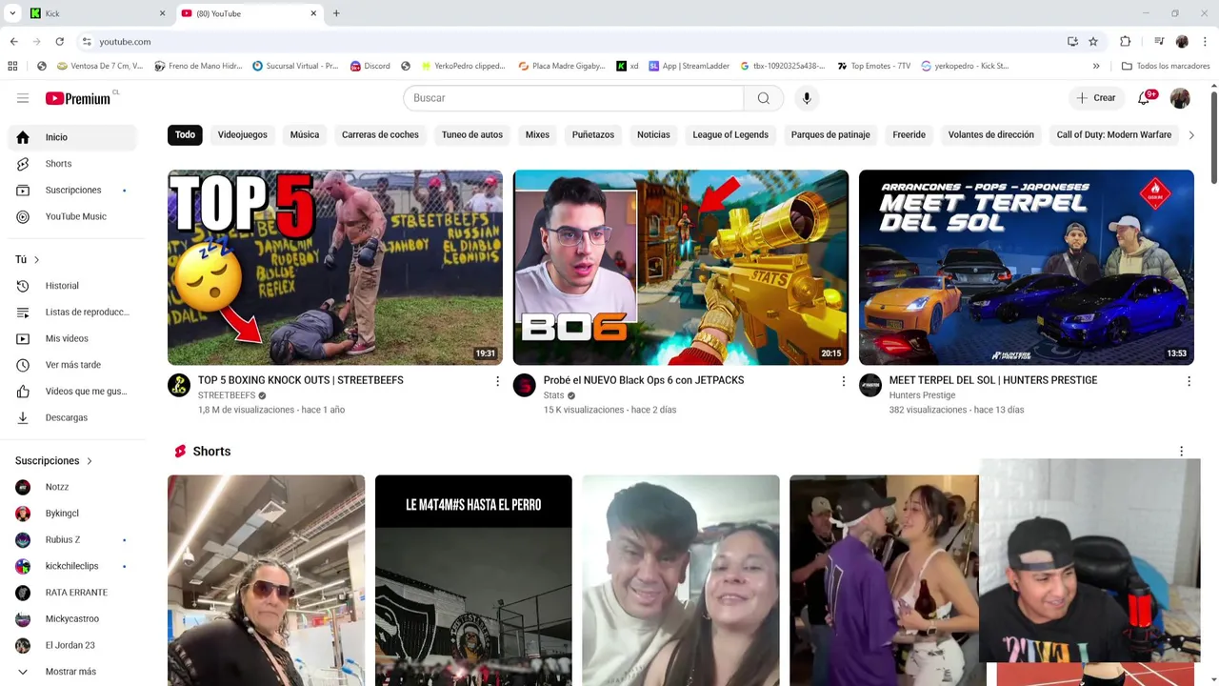1219x686 pixels.
Task: Close the Kick browser tab
Action: pos(162,13)
